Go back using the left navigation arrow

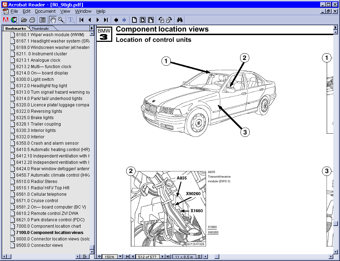[117, 20]
